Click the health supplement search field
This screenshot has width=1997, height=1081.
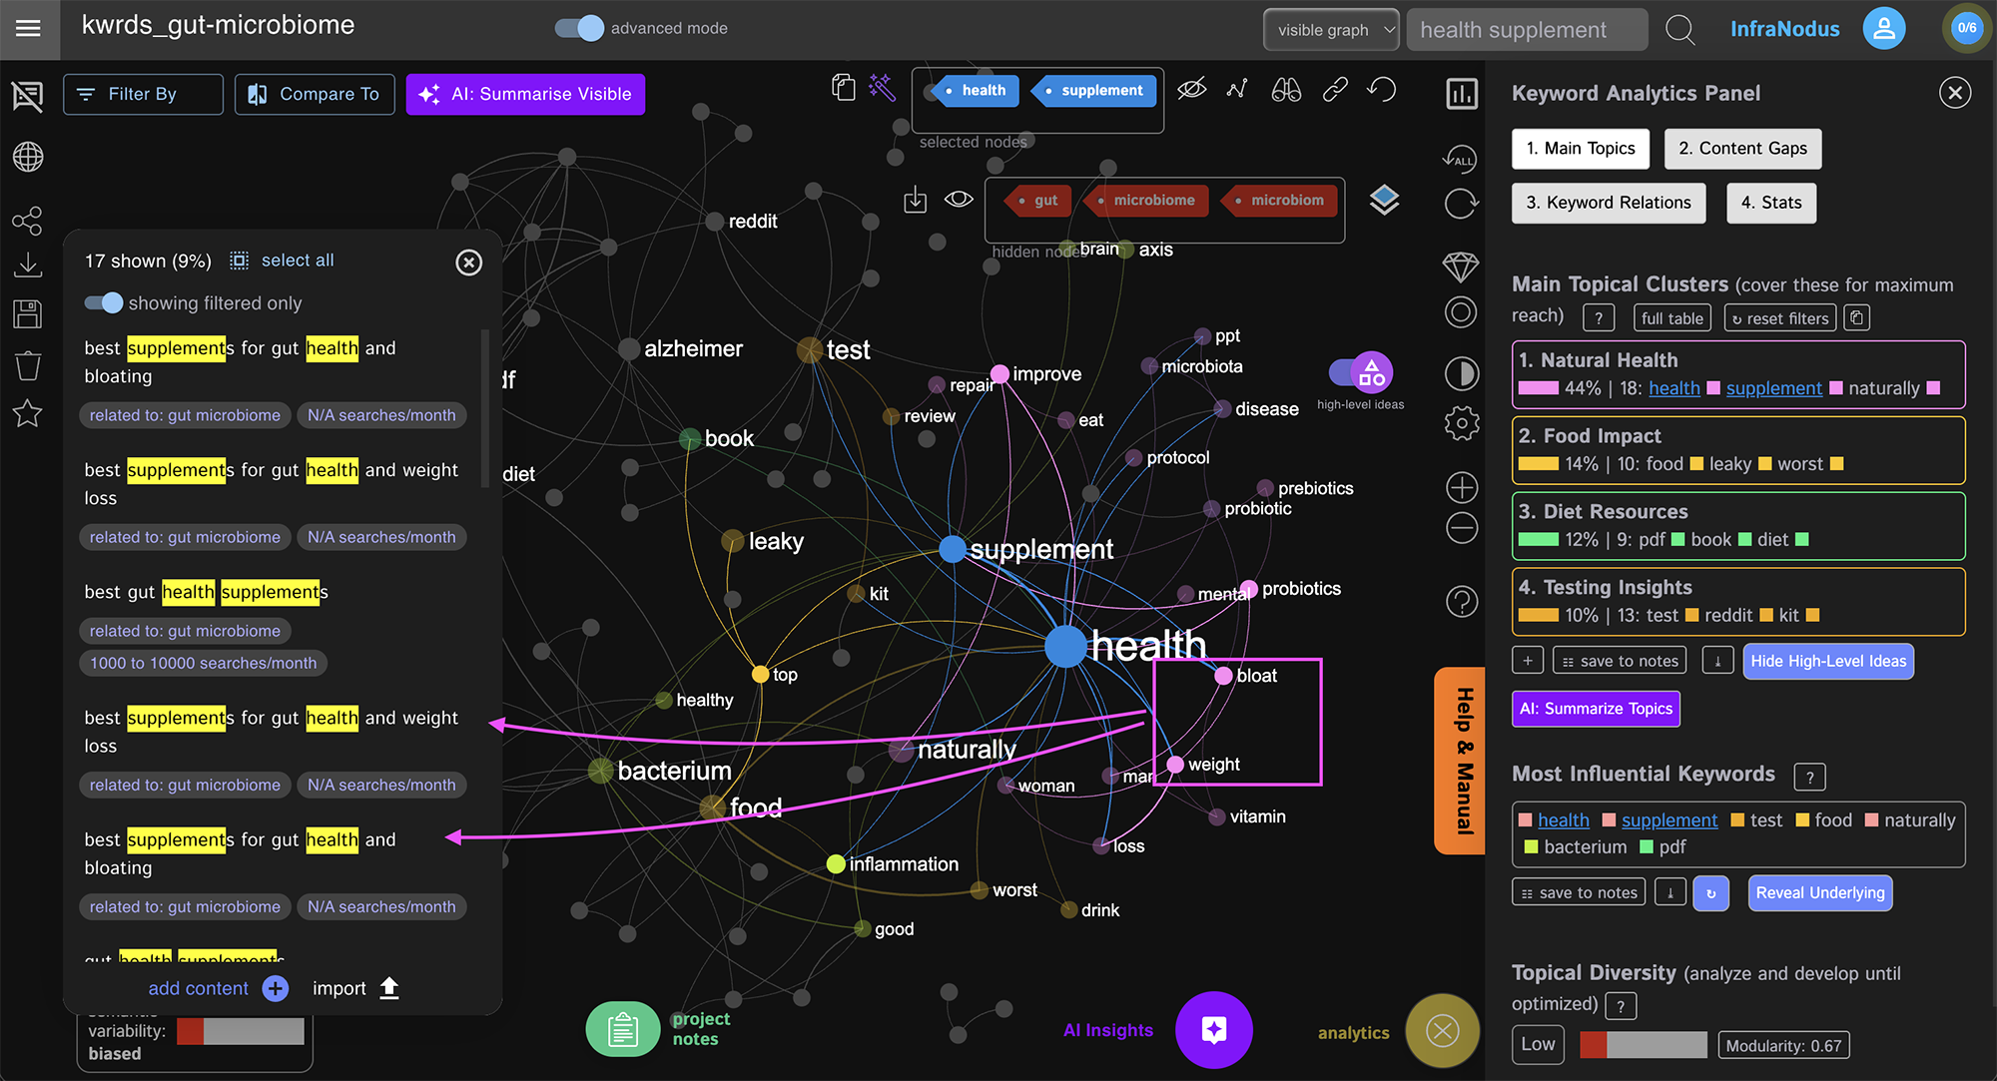coord(1527,30)
